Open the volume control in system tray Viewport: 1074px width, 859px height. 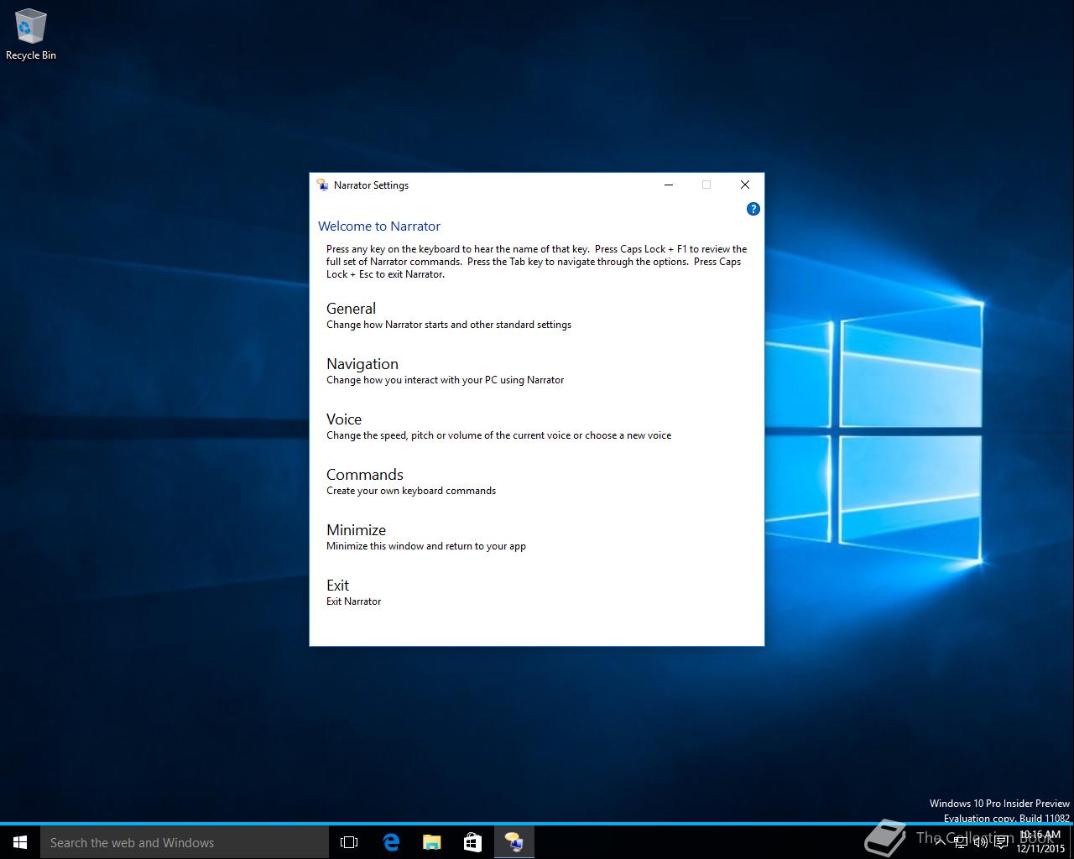pos(980,842)
